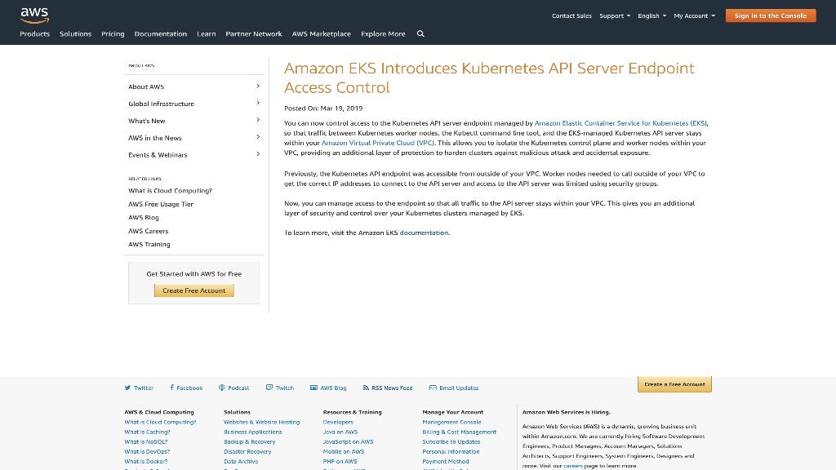
Task: Open AWS Marketplace in top nav
Action: 322,33
